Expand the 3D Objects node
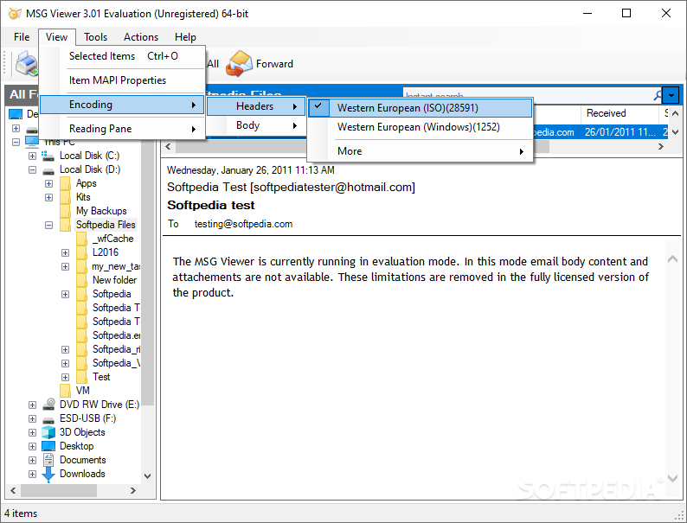 (32, 432)
